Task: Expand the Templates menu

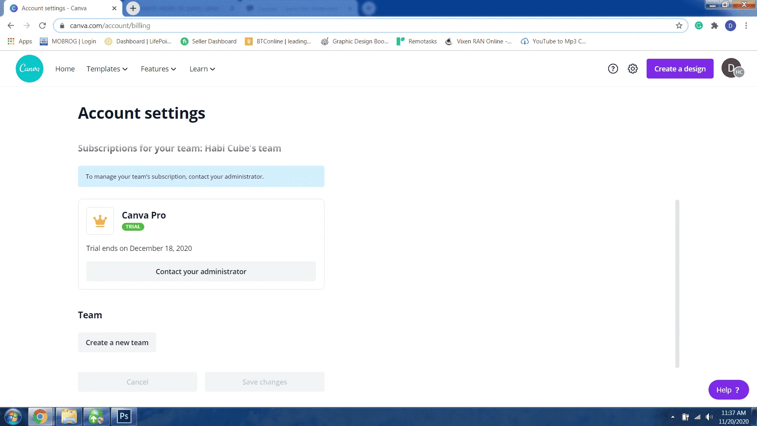Action: pos(107,69)
